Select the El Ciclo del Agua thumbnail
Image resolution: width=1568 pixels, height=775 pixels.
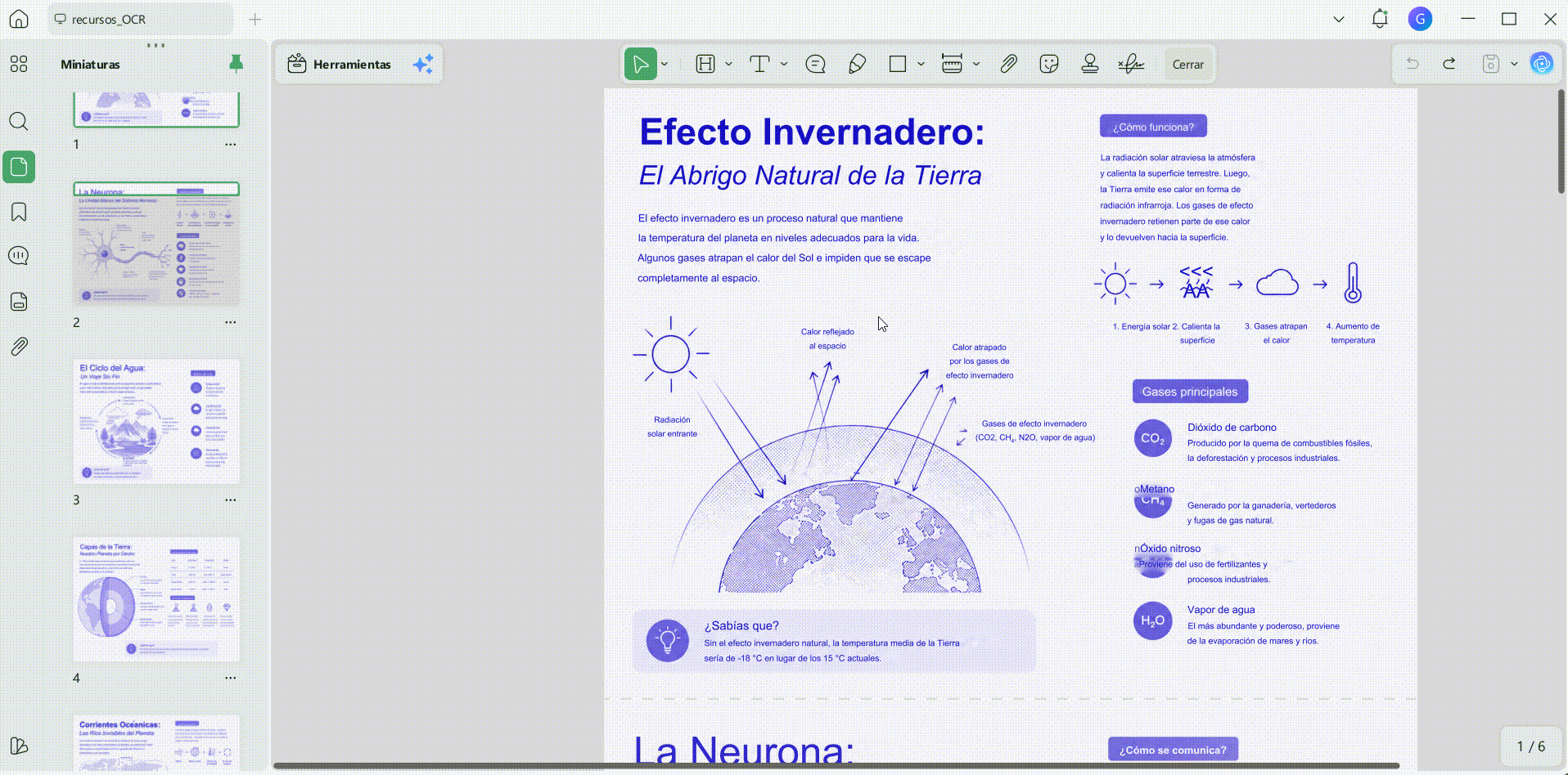coord(156,422)
